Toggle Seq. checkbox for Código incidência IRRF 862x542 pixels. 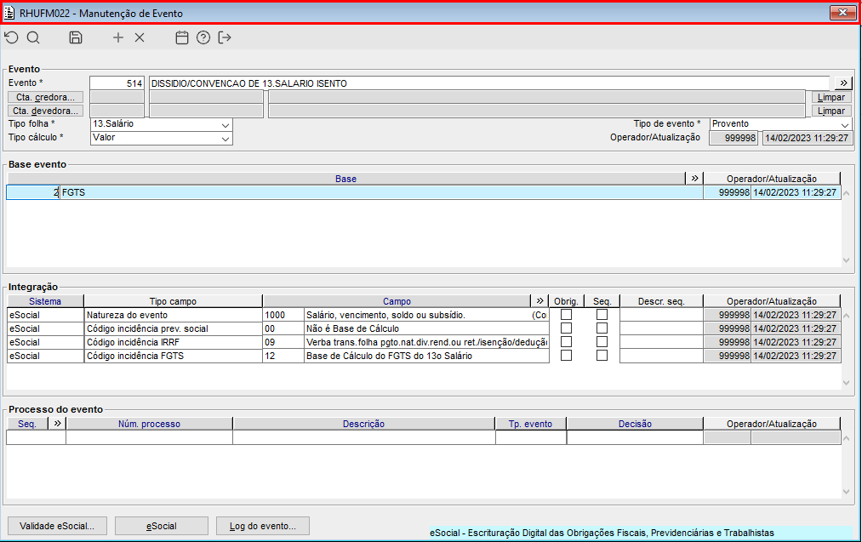(602, 342)
